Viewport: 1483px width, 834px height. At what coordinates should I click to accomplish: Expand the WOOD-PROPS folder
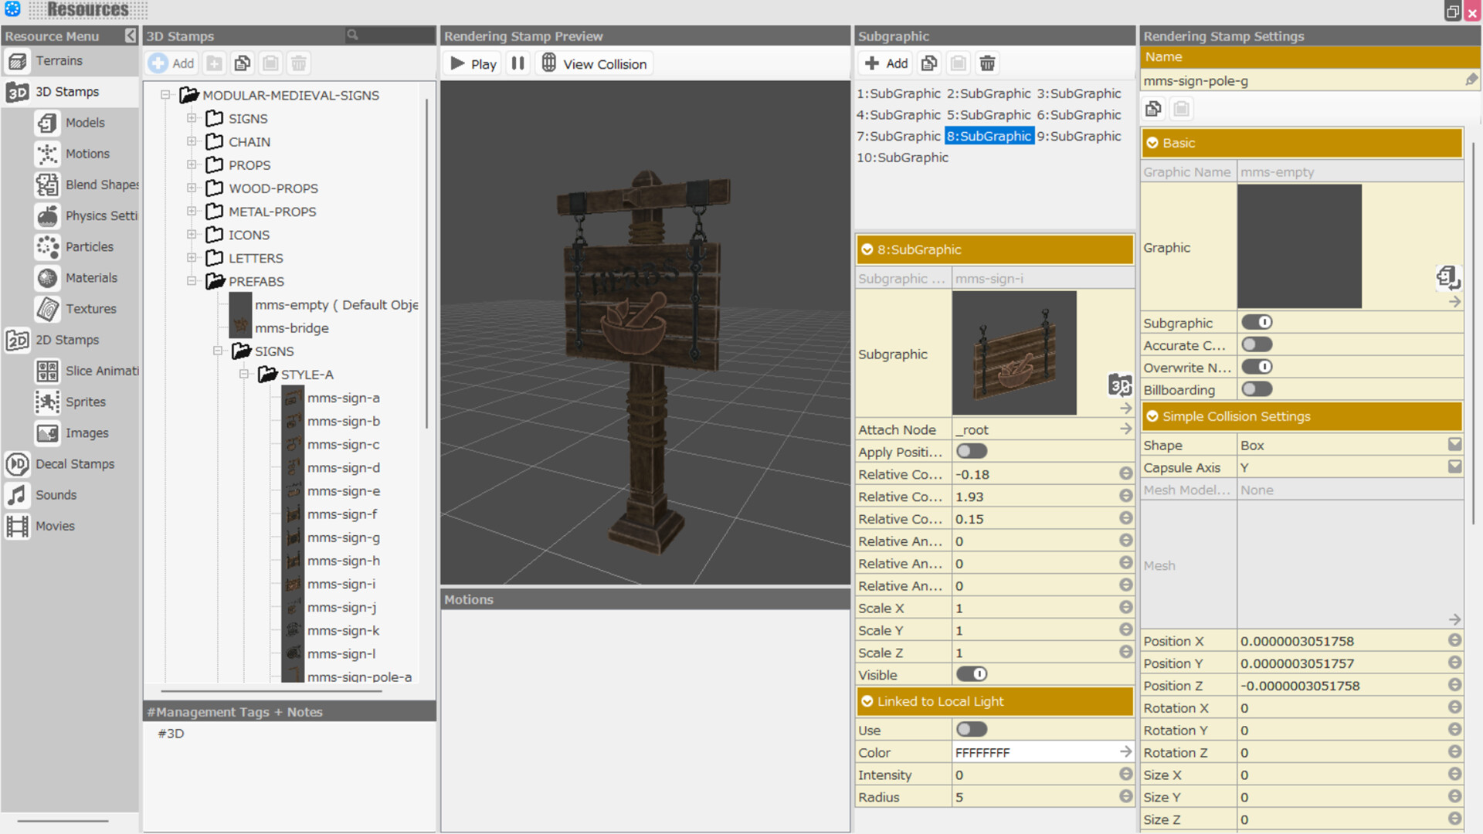tap(192, 188)
